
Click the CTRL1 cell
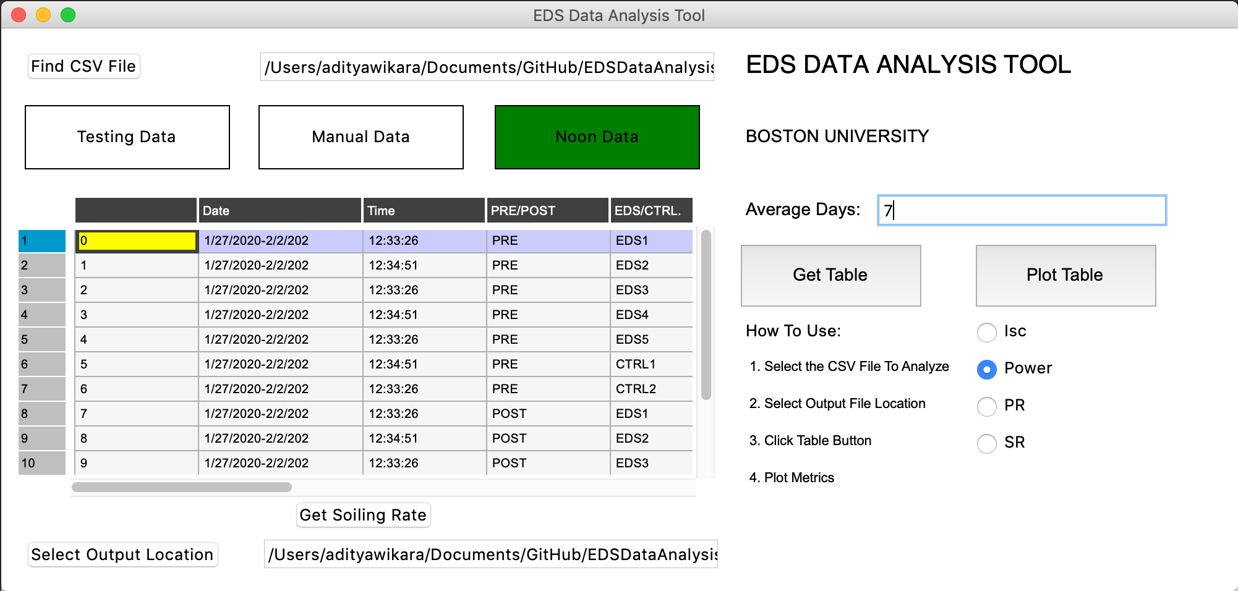pyautogui.click(x=652, y=364)
